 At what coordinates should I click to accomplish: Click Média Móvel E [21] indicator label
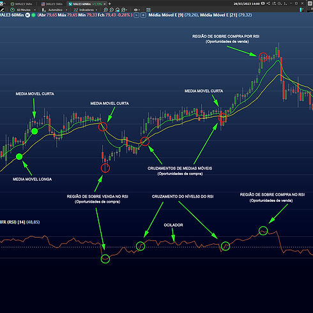pyautogui.click(x=218, y=15)
